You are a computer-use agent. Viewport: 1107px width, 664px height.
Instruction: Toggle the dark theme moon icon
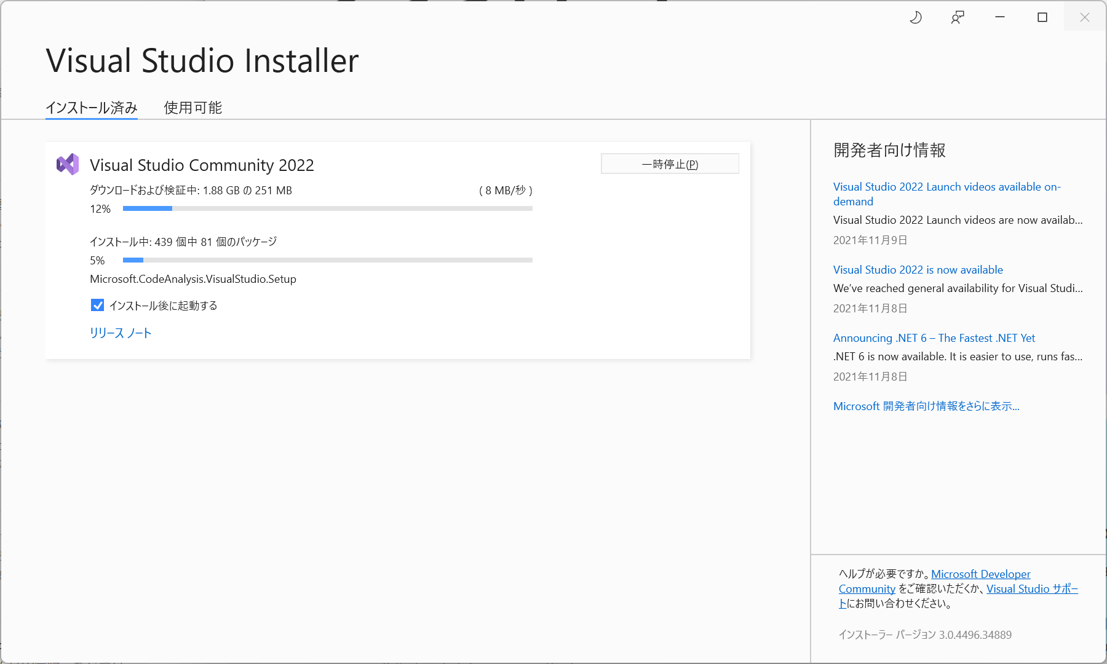pyautogui.click(x=916, y=17)
